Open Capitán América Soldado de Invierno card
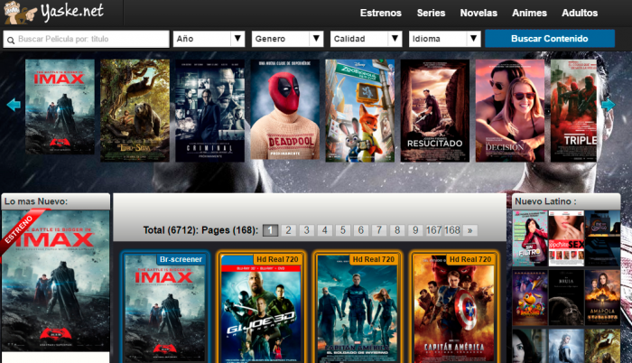 coord(358,307)
